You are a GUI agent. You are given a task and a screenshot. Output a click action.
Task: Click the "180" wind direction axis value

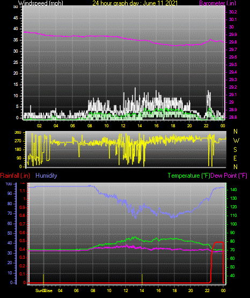18,150
